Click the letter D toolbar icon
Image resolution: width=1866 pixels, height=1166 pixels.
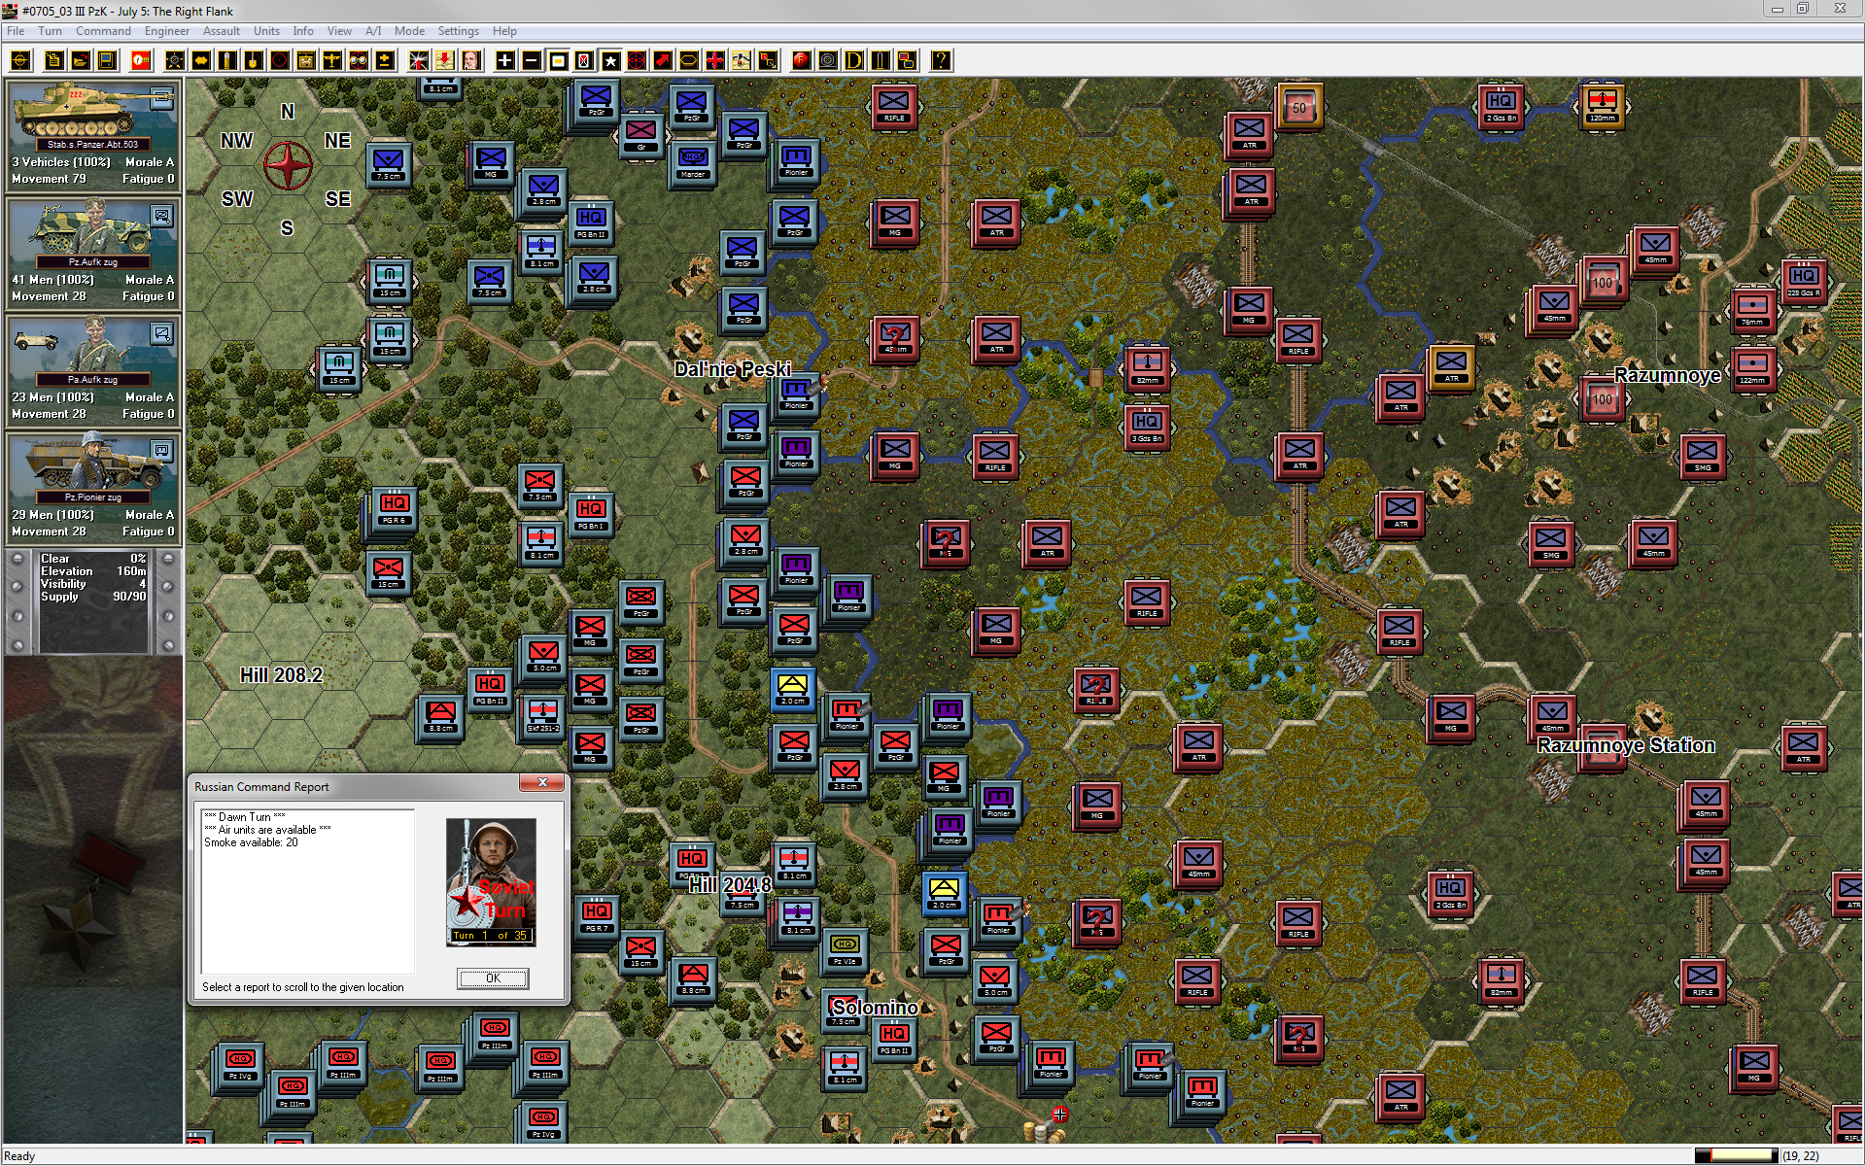coord(854,60)
